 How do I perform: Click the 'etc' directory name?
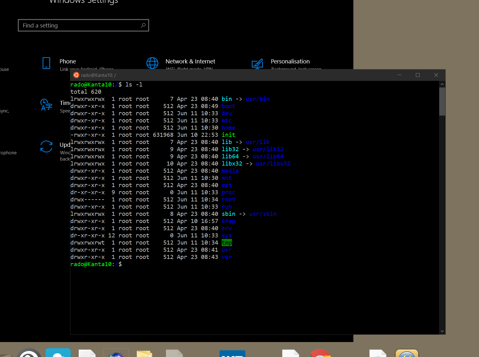pyautogui.click(x=227, y=120)
